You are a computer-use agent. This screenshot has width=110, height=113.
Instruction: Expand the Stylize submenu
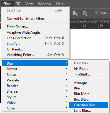click(x=35, y=97)
